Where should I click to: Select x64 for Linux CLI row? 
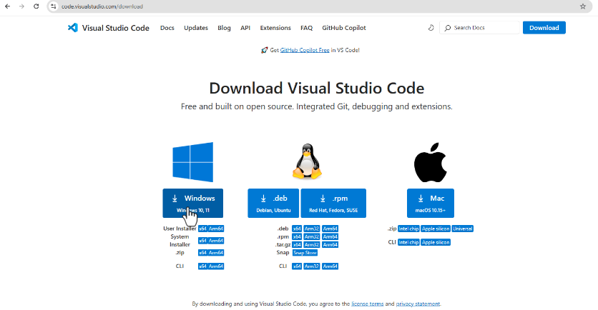(297, 266)
